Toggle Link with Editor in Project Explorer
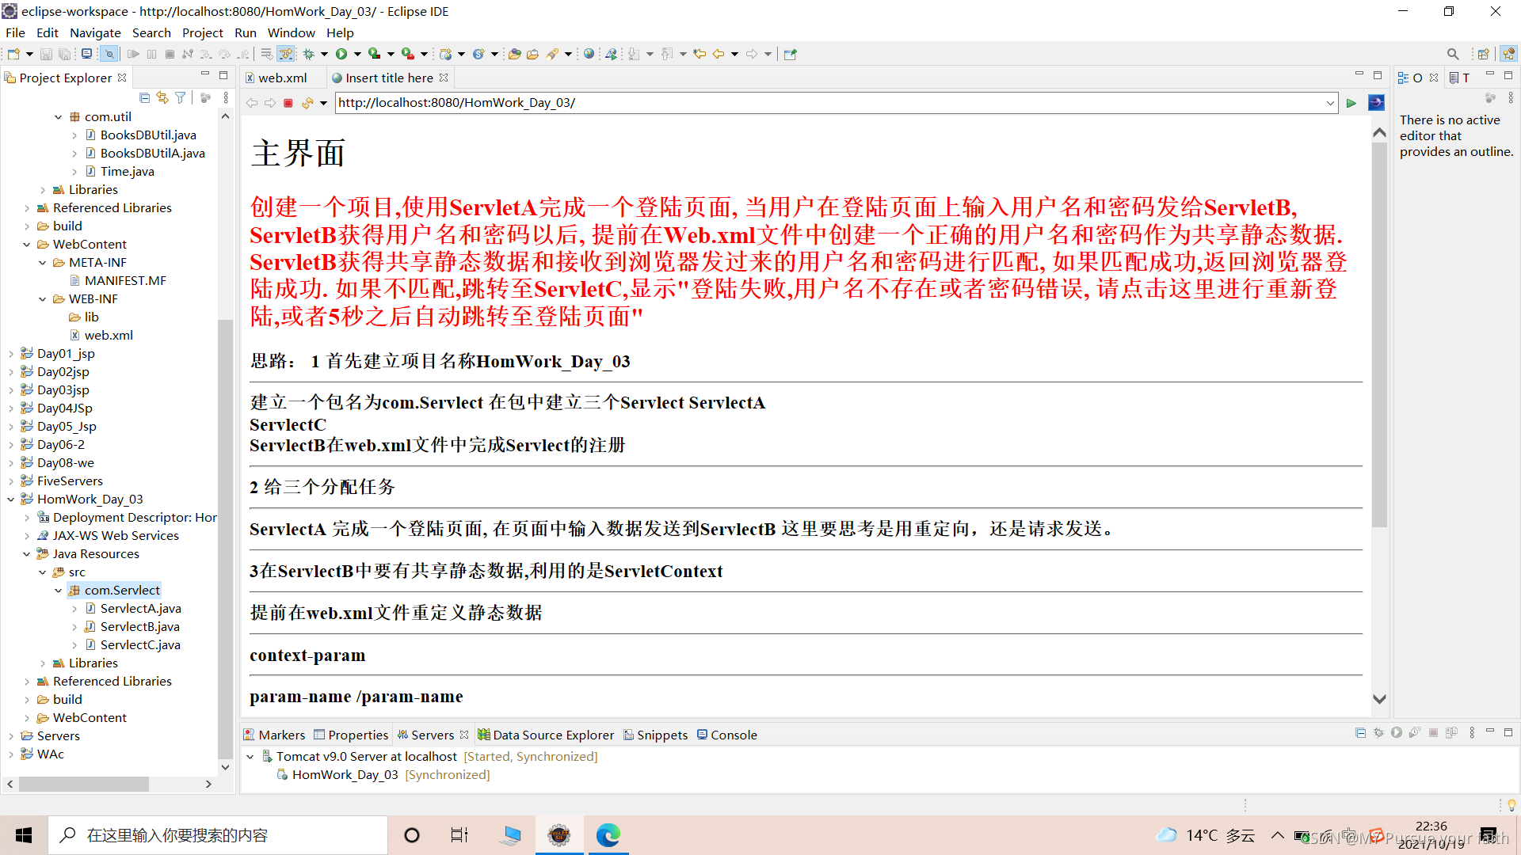 tap(162, 97)
